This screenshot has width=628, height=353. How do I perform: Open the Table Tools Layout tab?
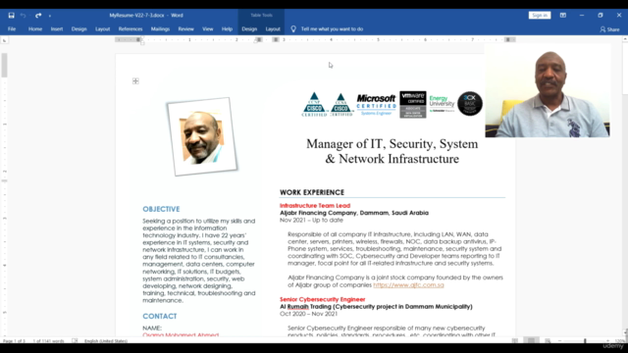click(x=273, y=28)
